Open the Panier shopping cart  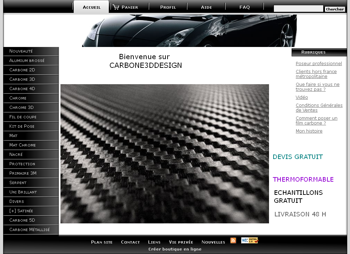(x=126, y=7)
